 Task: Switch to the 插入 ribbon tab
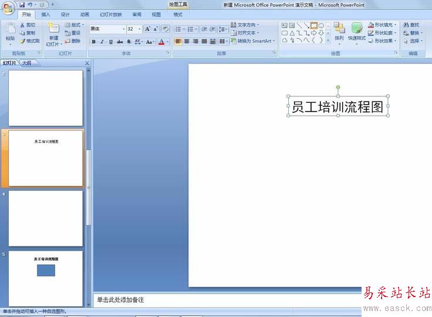[45, 15]
